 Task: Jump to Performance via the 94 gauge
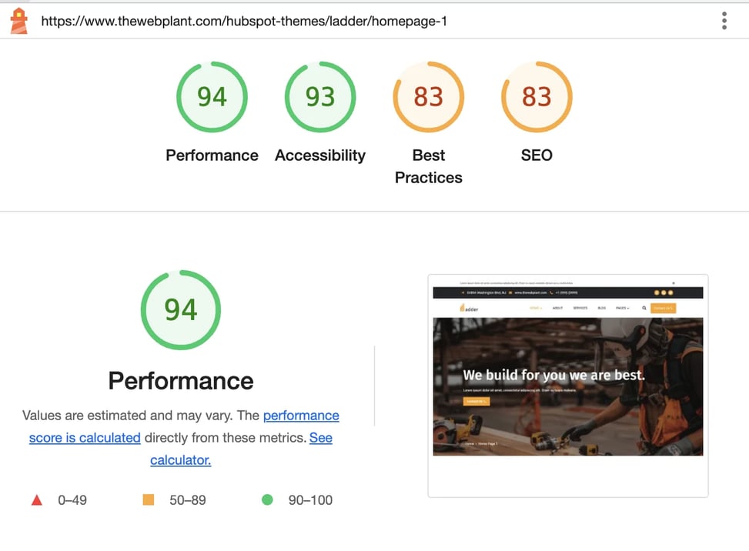coord(212,97)
